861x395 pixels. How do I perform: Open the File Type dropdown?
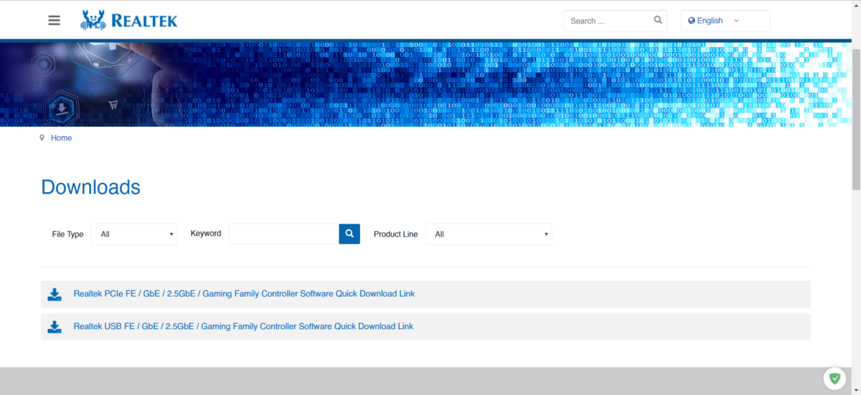[x=134, y=234]
